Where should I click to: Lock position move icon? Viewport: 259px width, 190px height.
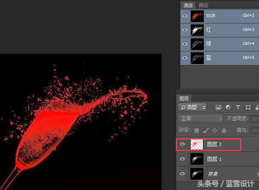(215, 130)
